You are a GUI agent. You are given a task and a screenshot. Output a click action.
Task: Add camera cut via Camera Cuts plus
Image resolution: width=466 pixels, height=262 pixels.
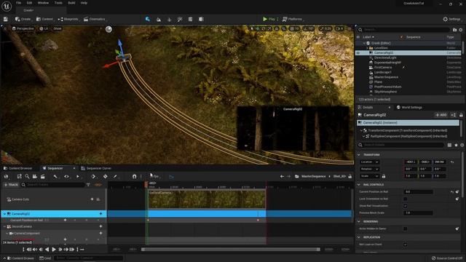click(x=92, y=199)
